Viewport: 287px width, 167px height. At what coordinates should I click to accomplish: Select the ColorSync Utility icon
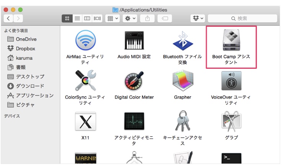[x=85, y=81]
